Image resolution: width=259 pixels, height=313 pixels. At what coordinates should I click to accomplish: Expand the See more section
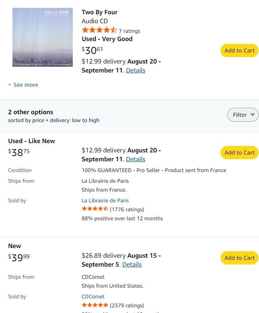click(x=23, y=85)
